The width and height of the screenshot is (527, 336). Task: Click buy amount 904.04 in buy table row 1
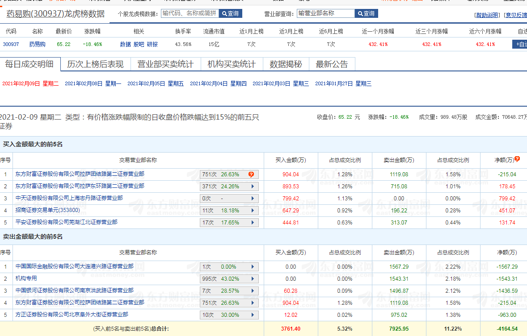click(291, 174)
